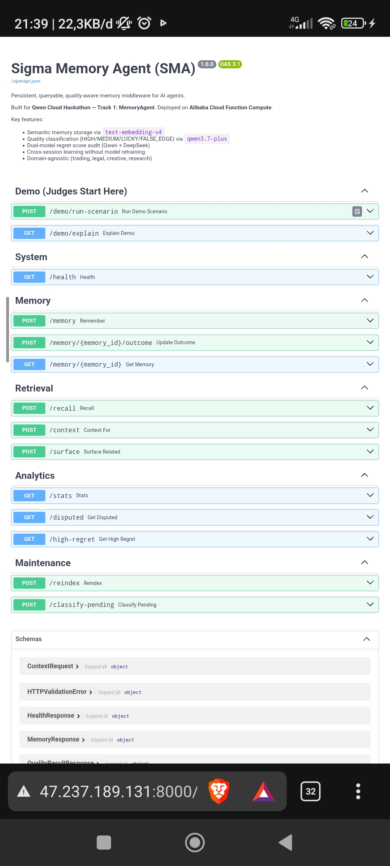Expand the POST /memory Remember chevron
This screenshot has width=390, height=866.
coord(370,320)
